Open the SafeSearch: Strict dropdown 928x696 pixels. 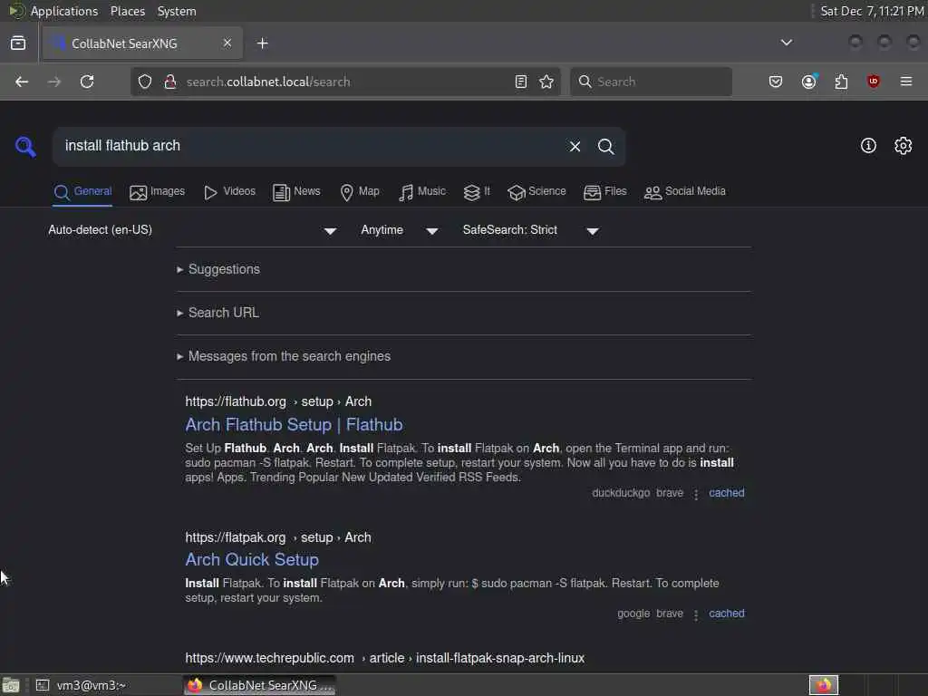531,230
